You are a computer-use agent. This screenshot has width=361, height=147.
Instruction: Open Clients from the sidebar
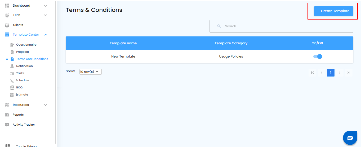click(x=18, y=25)
